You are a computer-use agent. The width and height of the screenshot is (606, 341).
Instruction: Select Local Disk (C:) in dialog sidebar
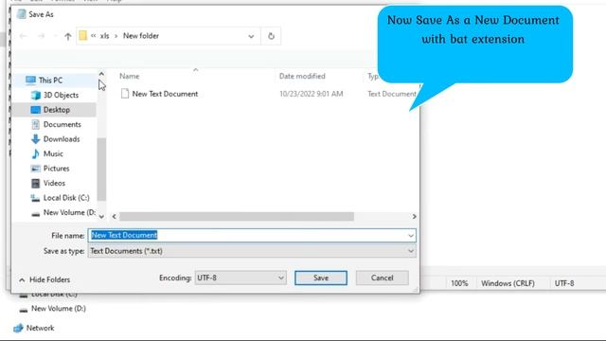coord(66,198)
